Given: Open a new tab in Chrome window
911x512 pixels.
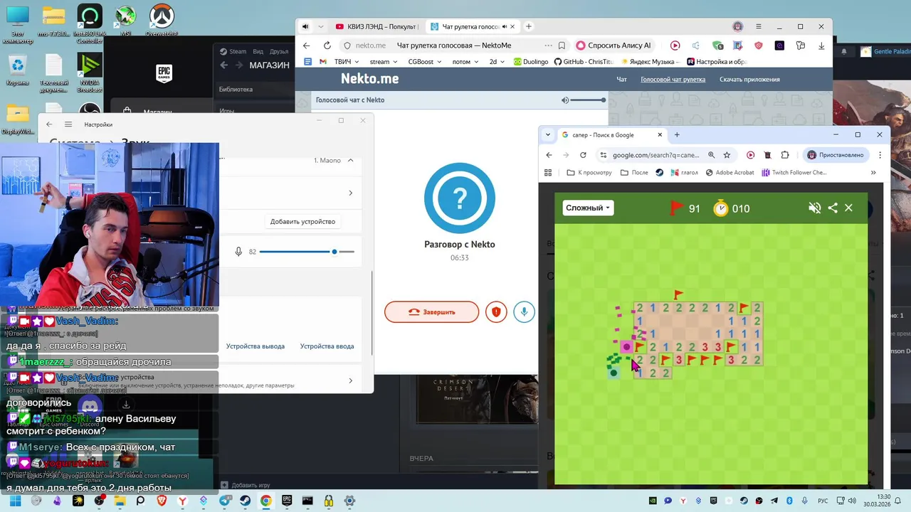Looking at the screenshot, I should click(x=677, y=134).
